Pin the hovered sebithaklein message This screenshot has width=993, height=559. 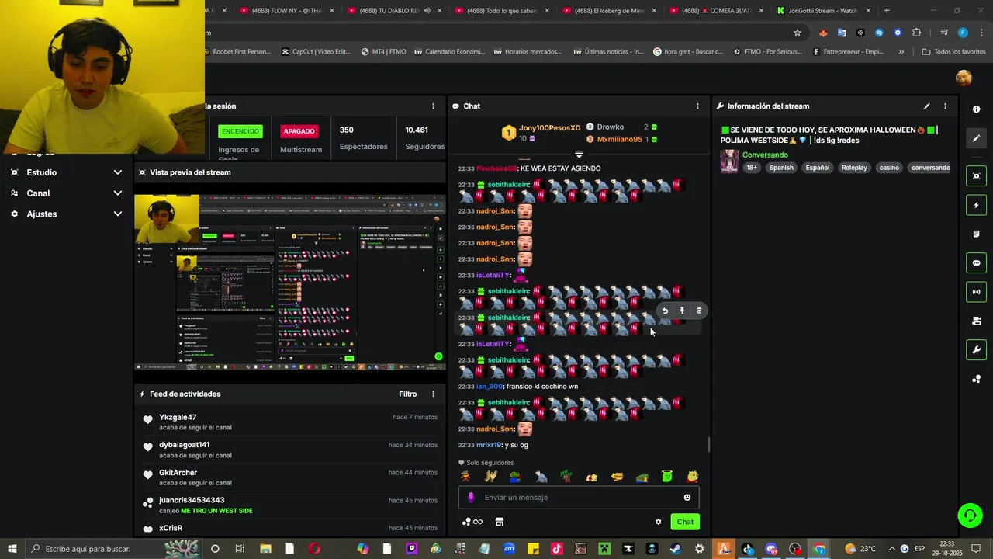coord(682,311)
